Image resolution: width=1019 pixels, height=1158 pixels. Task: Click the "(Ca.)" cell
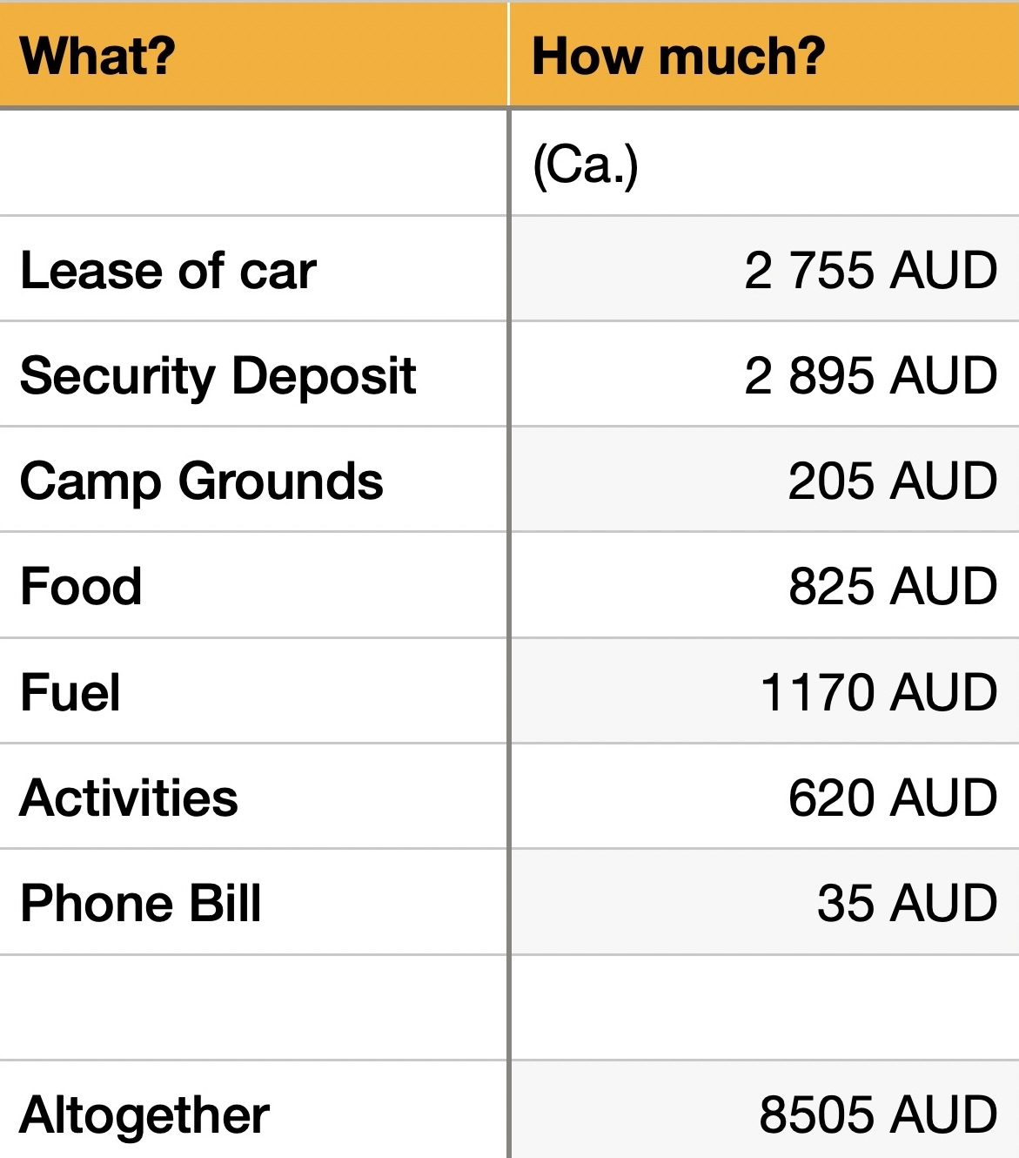586,164
